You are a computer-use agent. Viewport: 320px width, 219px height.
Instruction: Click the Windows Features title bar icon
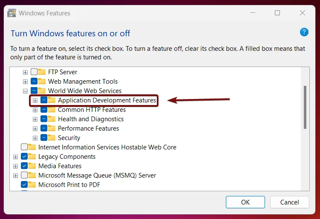(x=12, y=13)
